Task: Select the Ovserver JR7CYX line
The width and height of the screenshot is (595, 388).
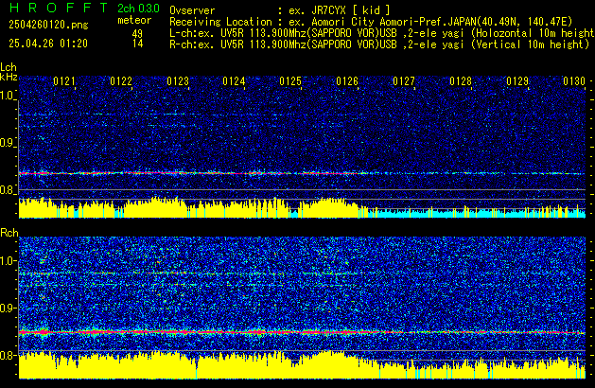Action: pyautogui.click(x=280, y=10)
